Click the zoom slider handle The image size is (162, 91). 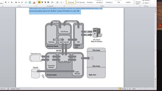tap(145, 89)
